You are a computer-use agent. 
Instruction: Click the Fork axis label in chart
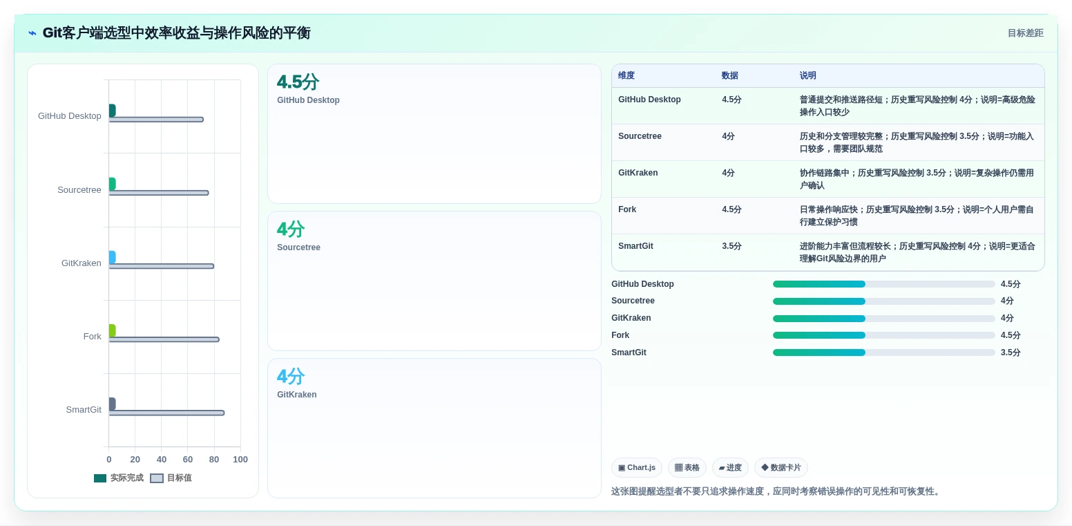click(93, 337)
